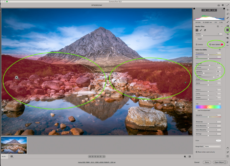Click the Done button
This screenshot has height=166, width=230.
207,162
